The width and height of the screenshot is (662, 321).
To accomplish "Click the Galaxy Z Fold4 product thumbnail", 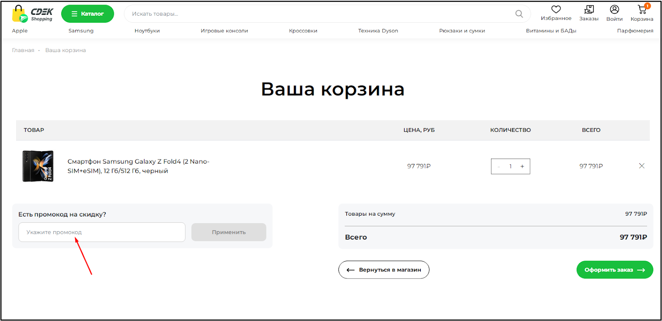I will click(x=38, y=166).
